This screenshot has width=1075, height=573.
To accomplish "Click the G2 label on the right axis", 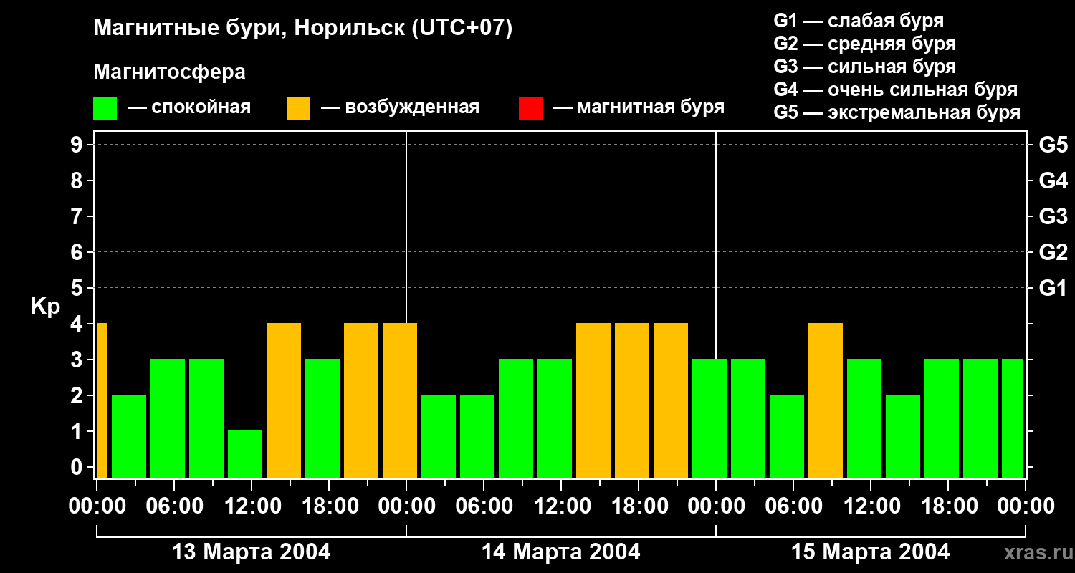I will (1053, 252).
